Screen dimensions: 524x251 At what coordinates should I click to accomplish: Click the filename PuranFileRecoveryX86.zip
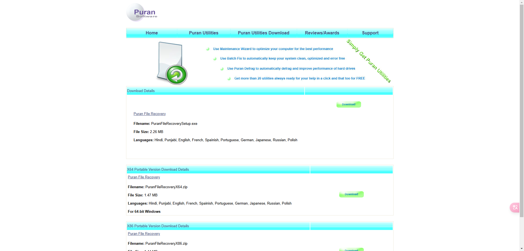(166, 244)
